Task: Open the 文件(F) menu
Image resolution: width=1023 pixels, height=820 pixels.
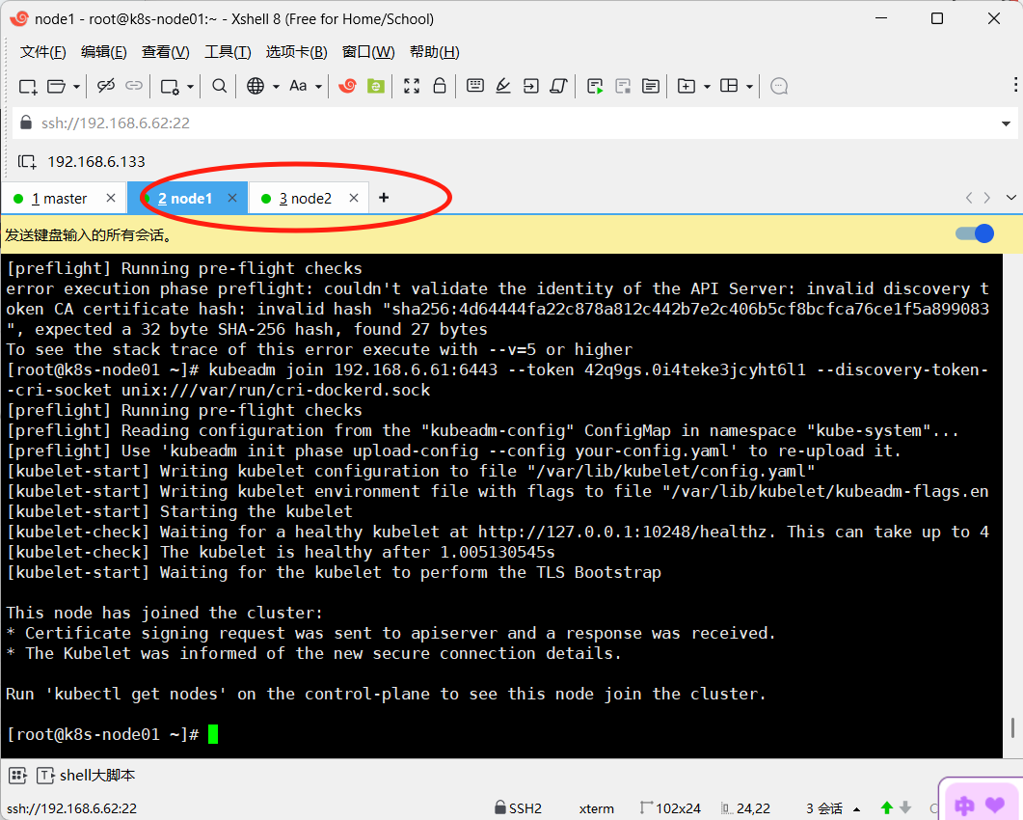Action: 43,52
